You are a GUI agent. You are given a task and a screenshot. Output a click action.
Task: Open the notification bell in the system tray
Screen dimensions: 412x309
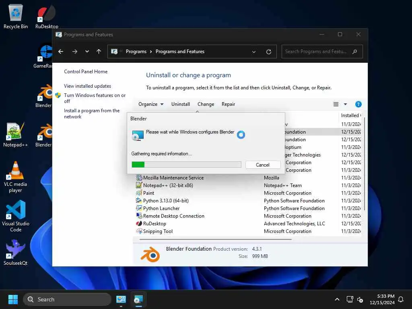pyautogui.click(x=401, y=299)
